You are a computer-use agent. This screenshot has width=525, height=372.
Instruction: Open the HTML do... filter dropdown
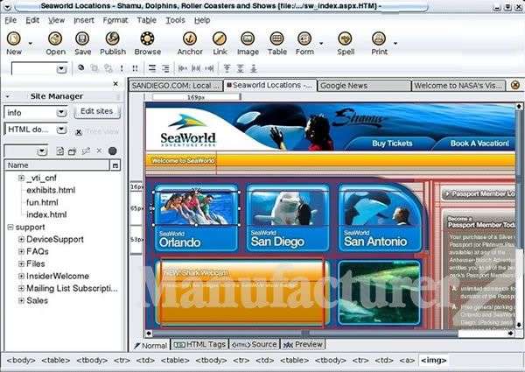point(61,130)
